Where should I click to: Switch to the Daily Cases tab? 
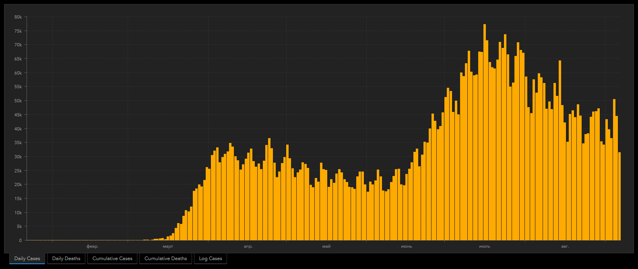(27, 259)
